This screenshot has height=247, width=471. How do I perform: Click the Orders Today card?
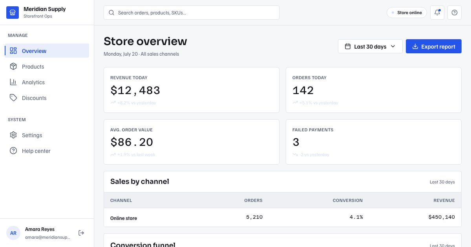point(374,90)
